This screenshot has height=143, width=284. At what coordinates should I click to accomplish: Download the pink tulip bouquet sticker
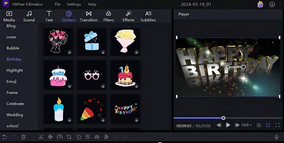click(69, 52)
